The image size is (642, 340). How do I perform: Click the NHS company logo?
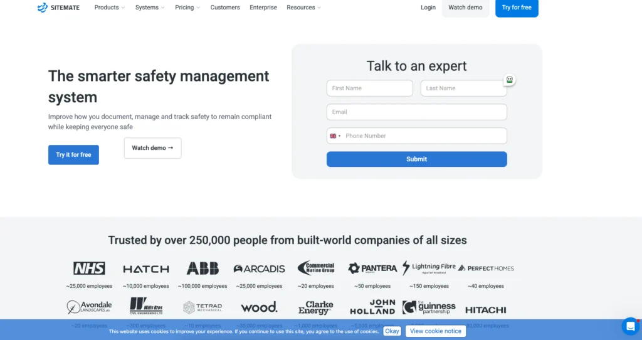pyautogui.click(x=89, y=268)
